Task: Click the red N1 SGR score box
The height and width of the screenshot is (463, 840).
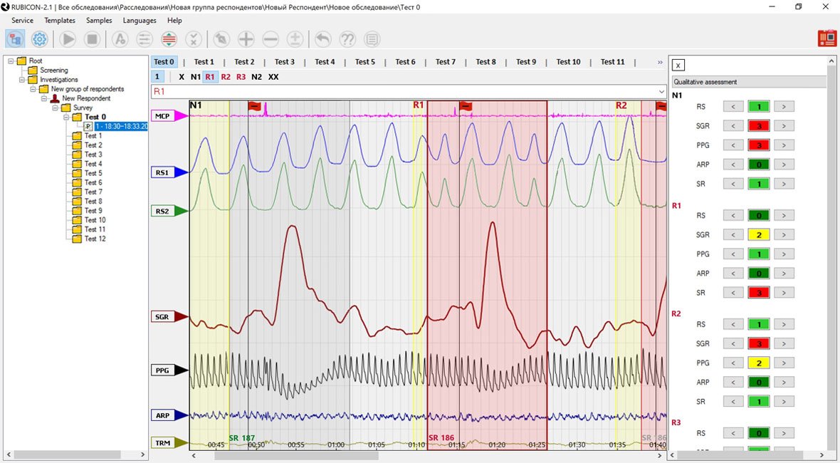Action: pyautogui.click(x=759, y=126)
